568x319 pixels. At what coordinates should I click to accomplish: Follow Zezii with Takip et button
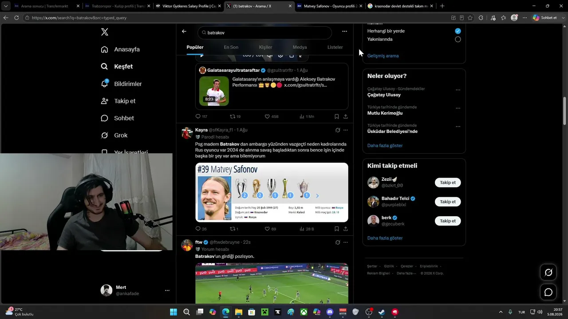(x=448, y=183)
